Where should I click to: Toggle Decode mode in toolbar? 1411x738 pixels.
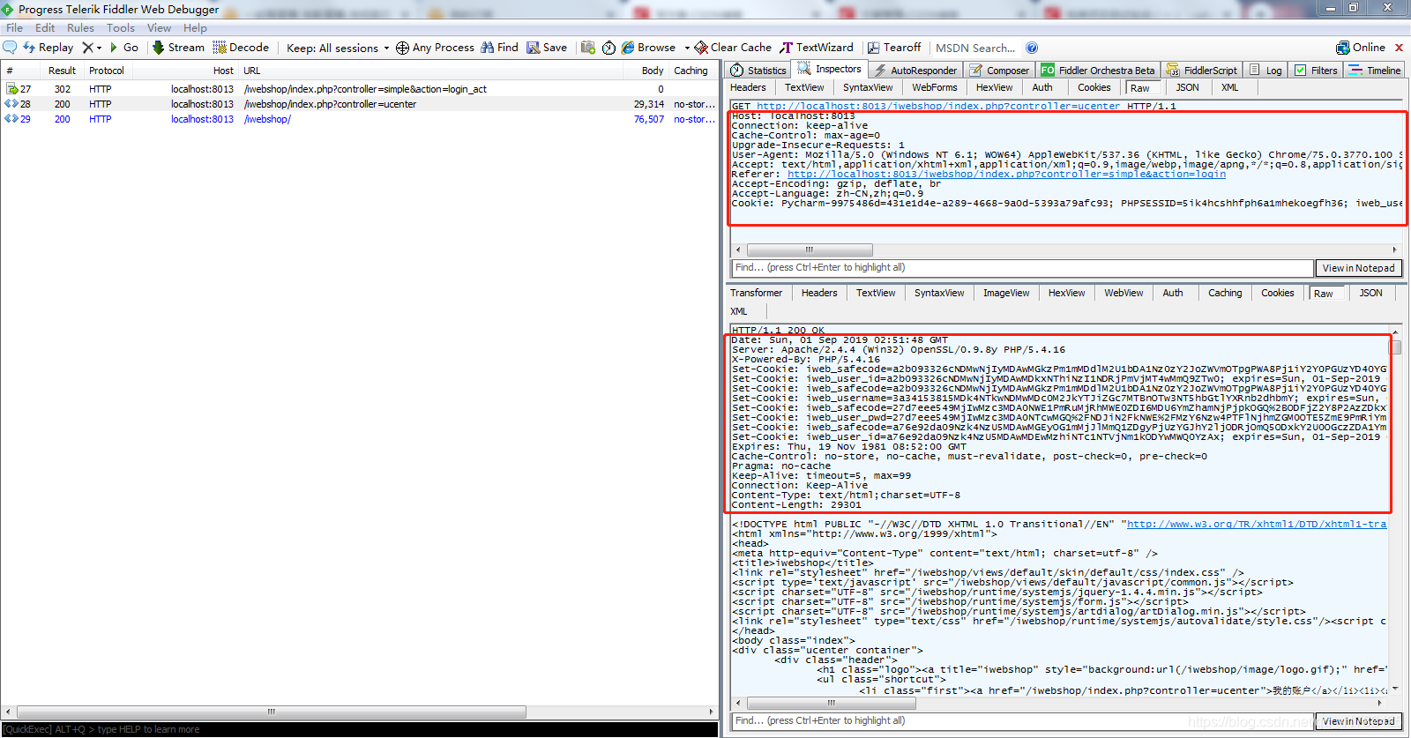coord(241,48)
